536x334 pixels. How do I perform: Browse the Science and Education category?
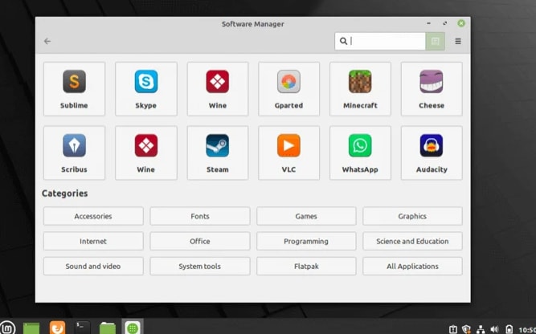pos(412,241)
